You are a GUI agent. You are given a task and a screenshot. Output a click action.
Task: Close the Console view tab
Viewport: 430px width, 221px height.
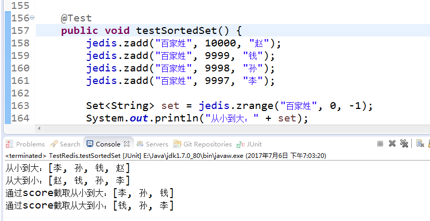[x=127, y=144]
